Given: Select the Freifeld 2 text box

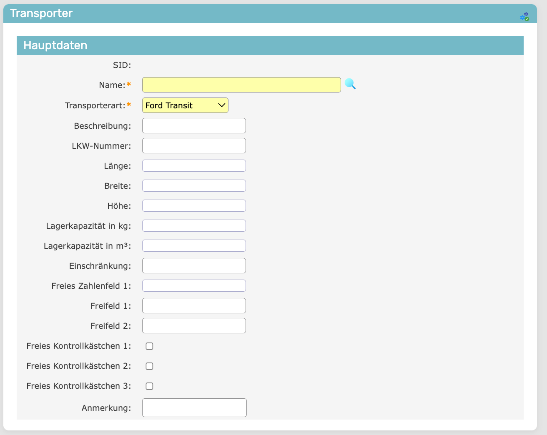Looking at the screenshot, I should coord(194,326).
